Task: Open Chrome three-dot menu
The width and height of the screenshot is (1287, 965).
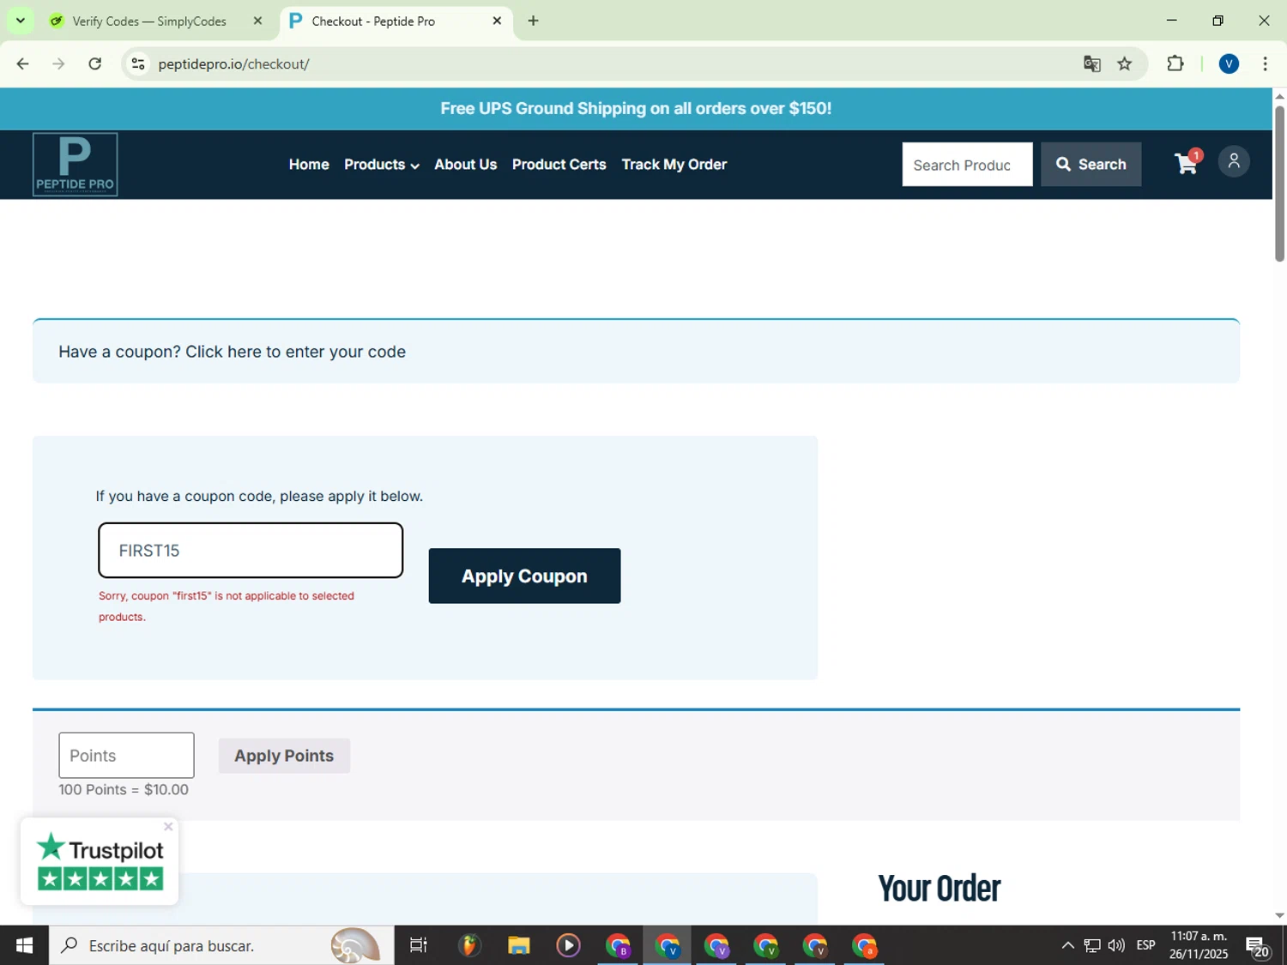Action: 1265,63
